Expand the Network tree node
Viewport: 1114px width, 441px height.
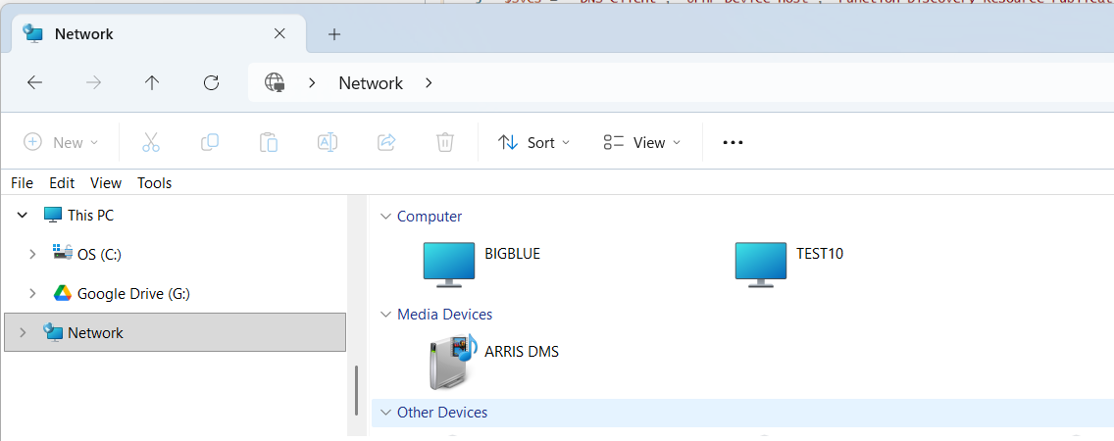(22, 332)
